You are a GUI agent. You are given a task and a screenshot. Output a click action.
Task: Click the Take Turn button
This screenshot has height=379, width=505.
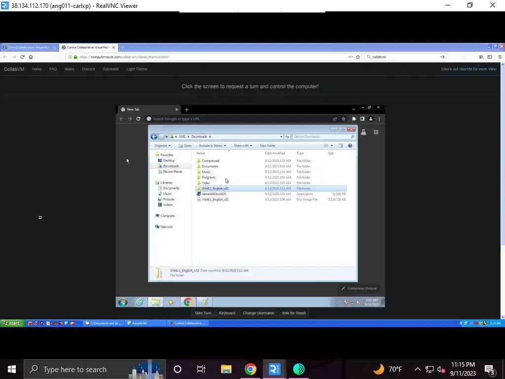203,313
